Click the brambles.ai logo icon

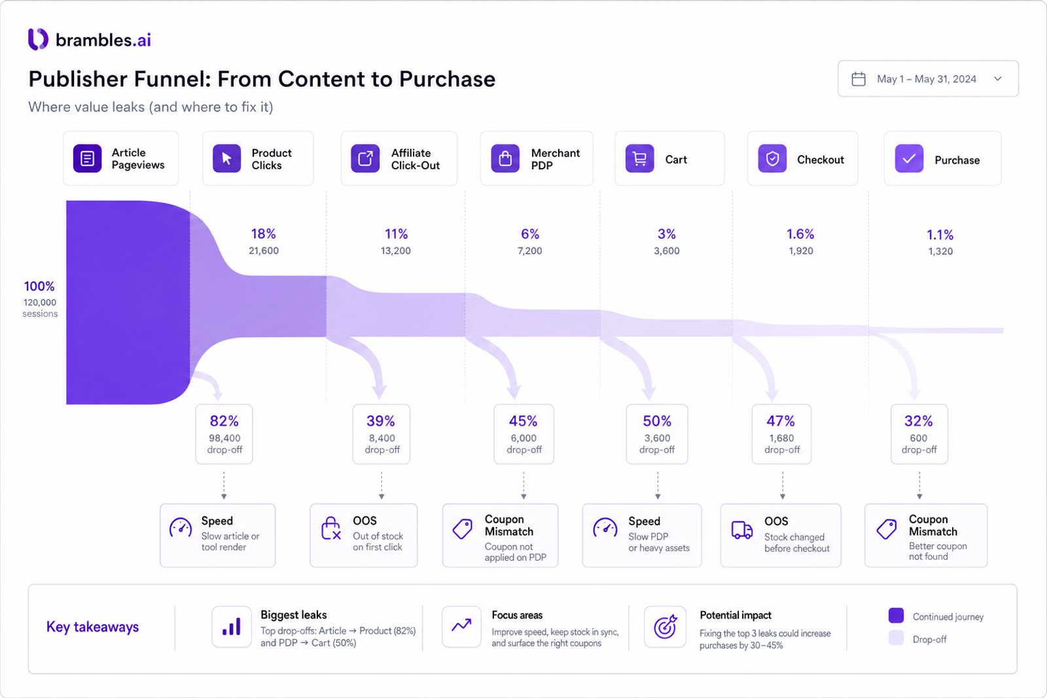38,39
